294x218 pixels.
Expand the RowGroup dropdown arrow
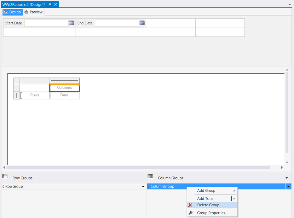143,187
